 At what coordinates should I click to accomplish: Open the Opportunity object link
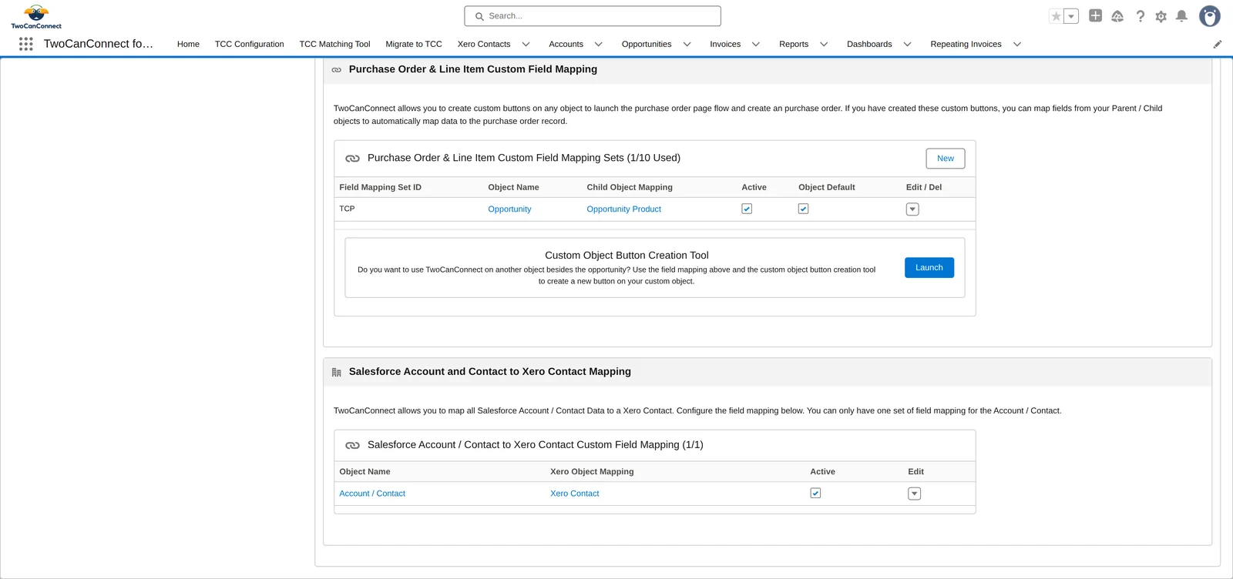[509, 209]
